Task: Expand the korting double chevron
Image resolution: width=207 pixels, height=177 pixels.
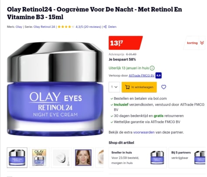Action: click(202, 43)
